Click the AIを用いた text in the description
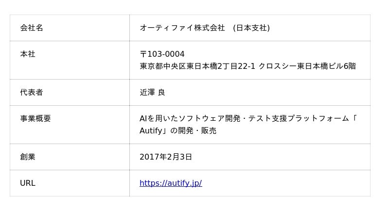 click(159, 119)
